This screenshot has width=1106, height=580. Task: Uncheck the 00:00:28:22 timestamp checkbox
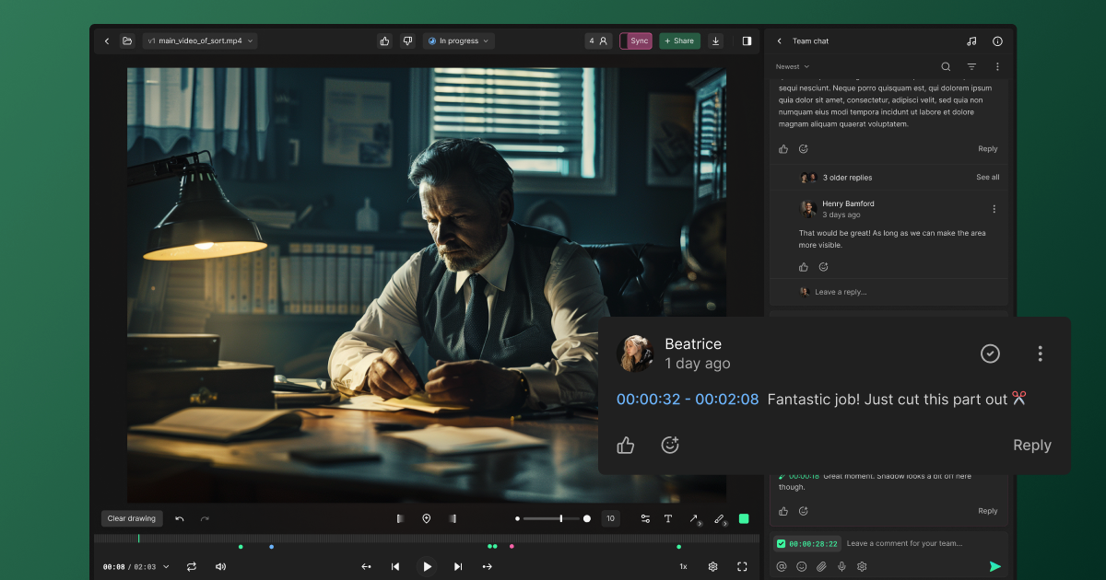click(x=782, y=544)
